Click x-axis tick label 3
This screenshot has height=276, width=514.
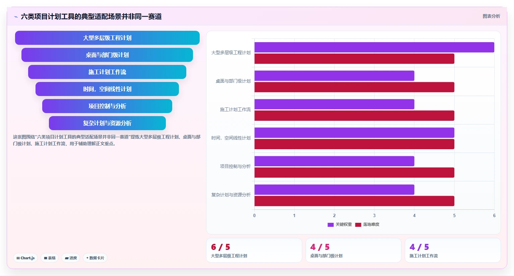(x=374, y=215)
